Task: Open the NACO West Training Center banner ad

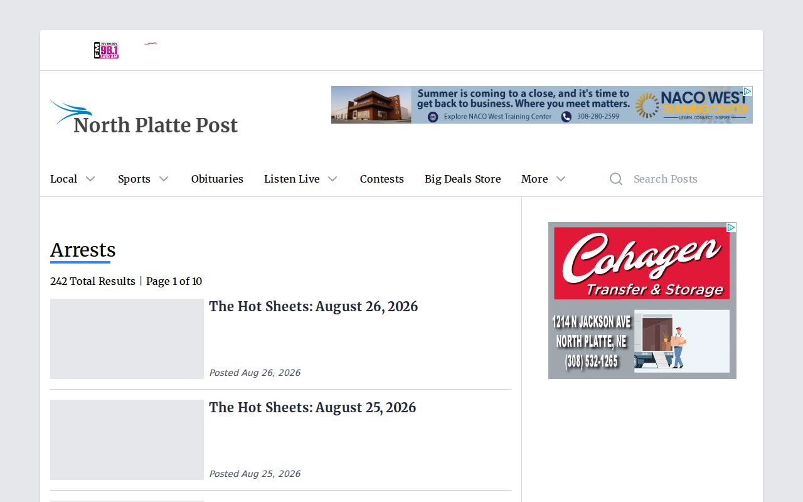Action: tap(542, 105)
